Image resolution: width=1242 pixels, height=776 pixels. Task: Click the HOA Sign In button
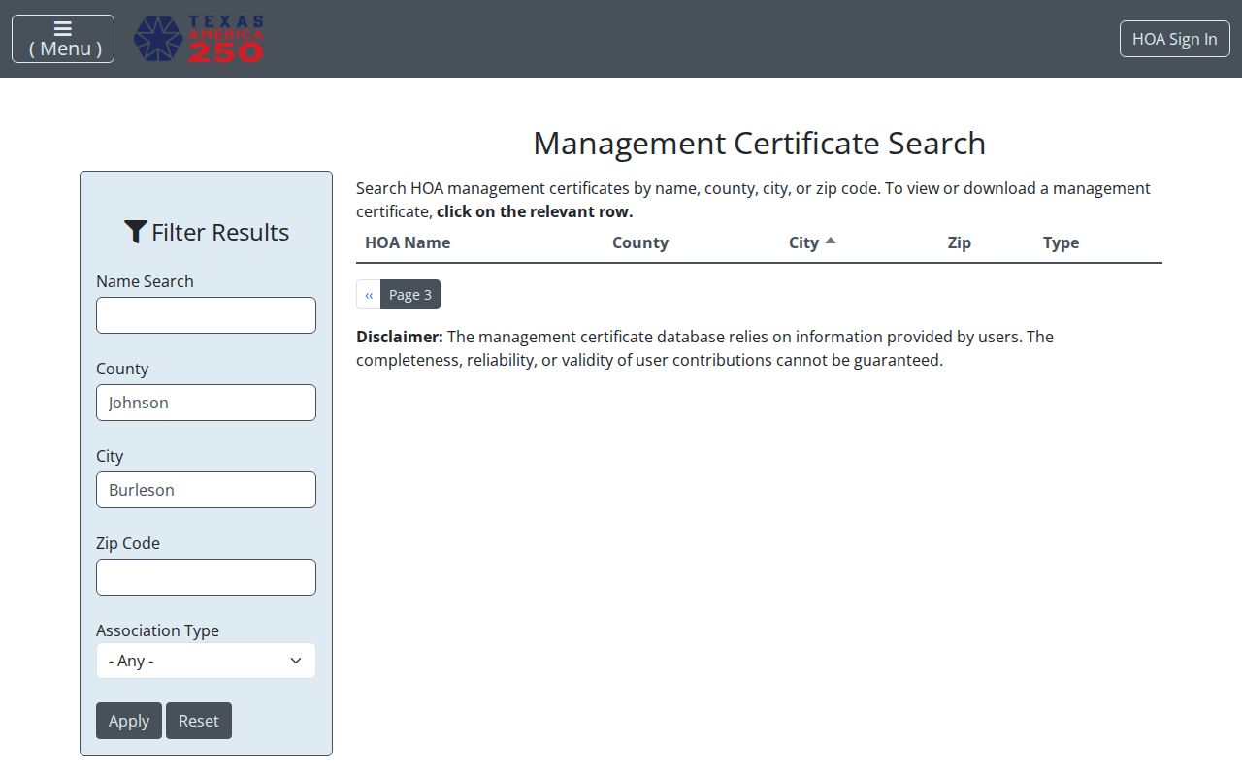coord(1175,39)
